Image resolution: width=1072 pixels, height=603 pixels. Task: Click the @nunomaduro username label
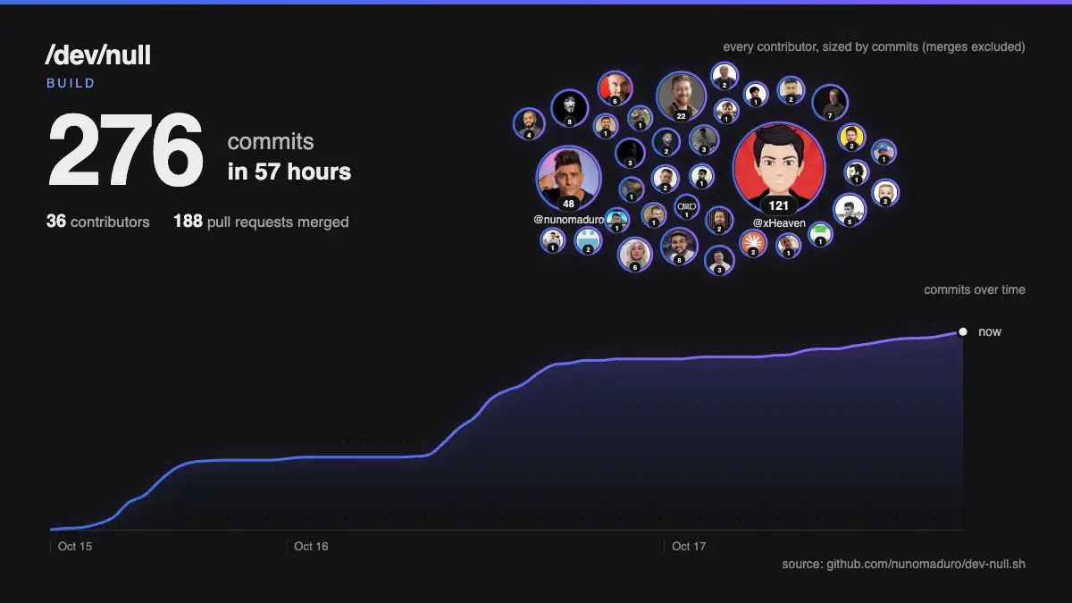tap(569, 221)
